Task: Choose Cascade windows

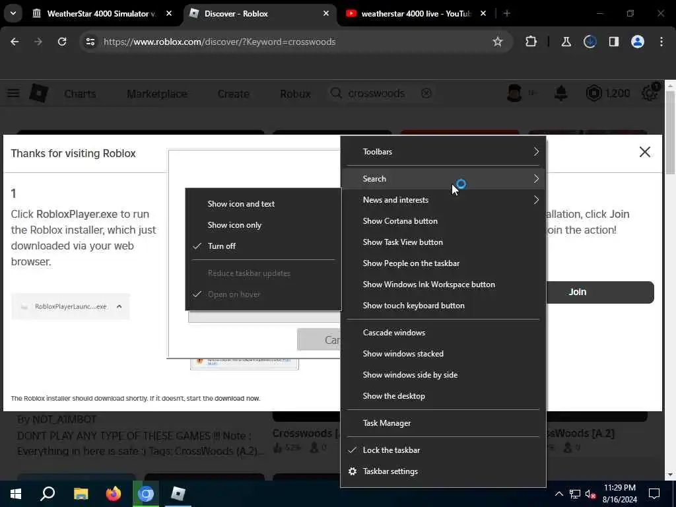Action: click(443, 333)
